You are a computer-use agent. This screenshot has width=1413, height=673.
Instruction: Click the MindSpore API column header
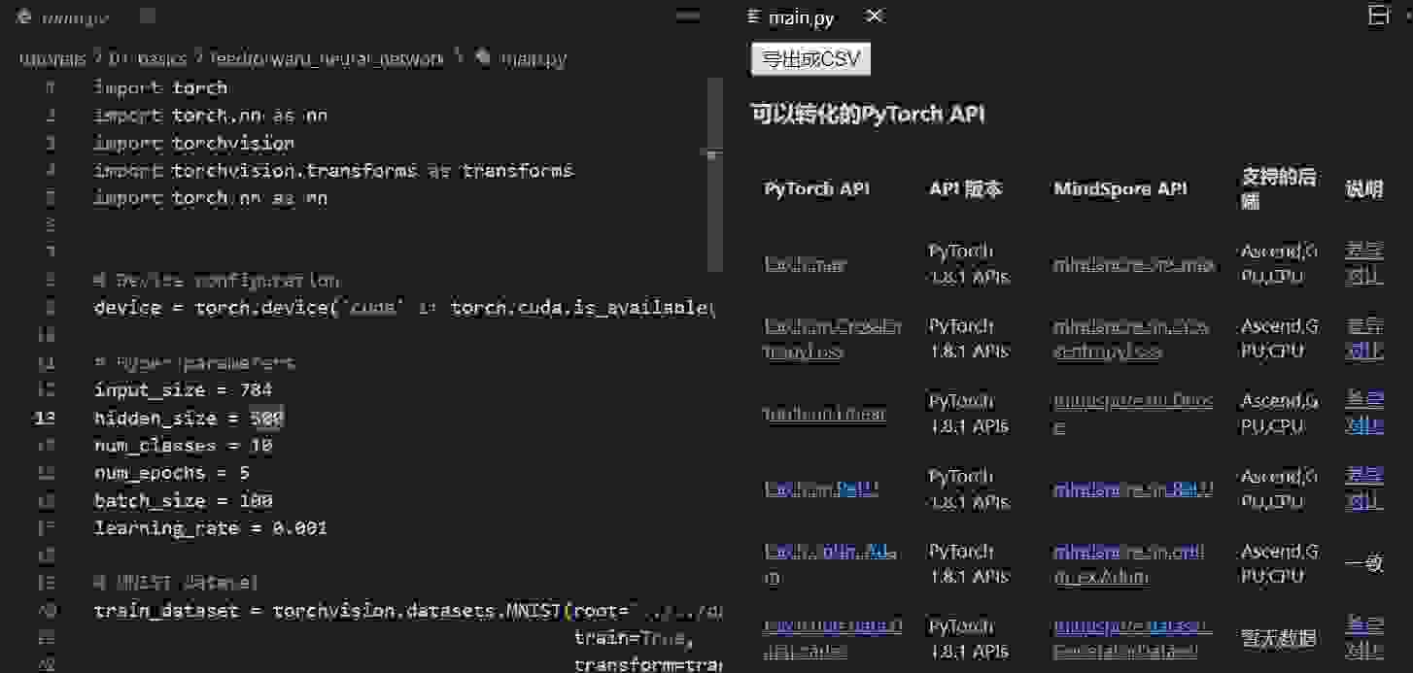point(1120,188)
